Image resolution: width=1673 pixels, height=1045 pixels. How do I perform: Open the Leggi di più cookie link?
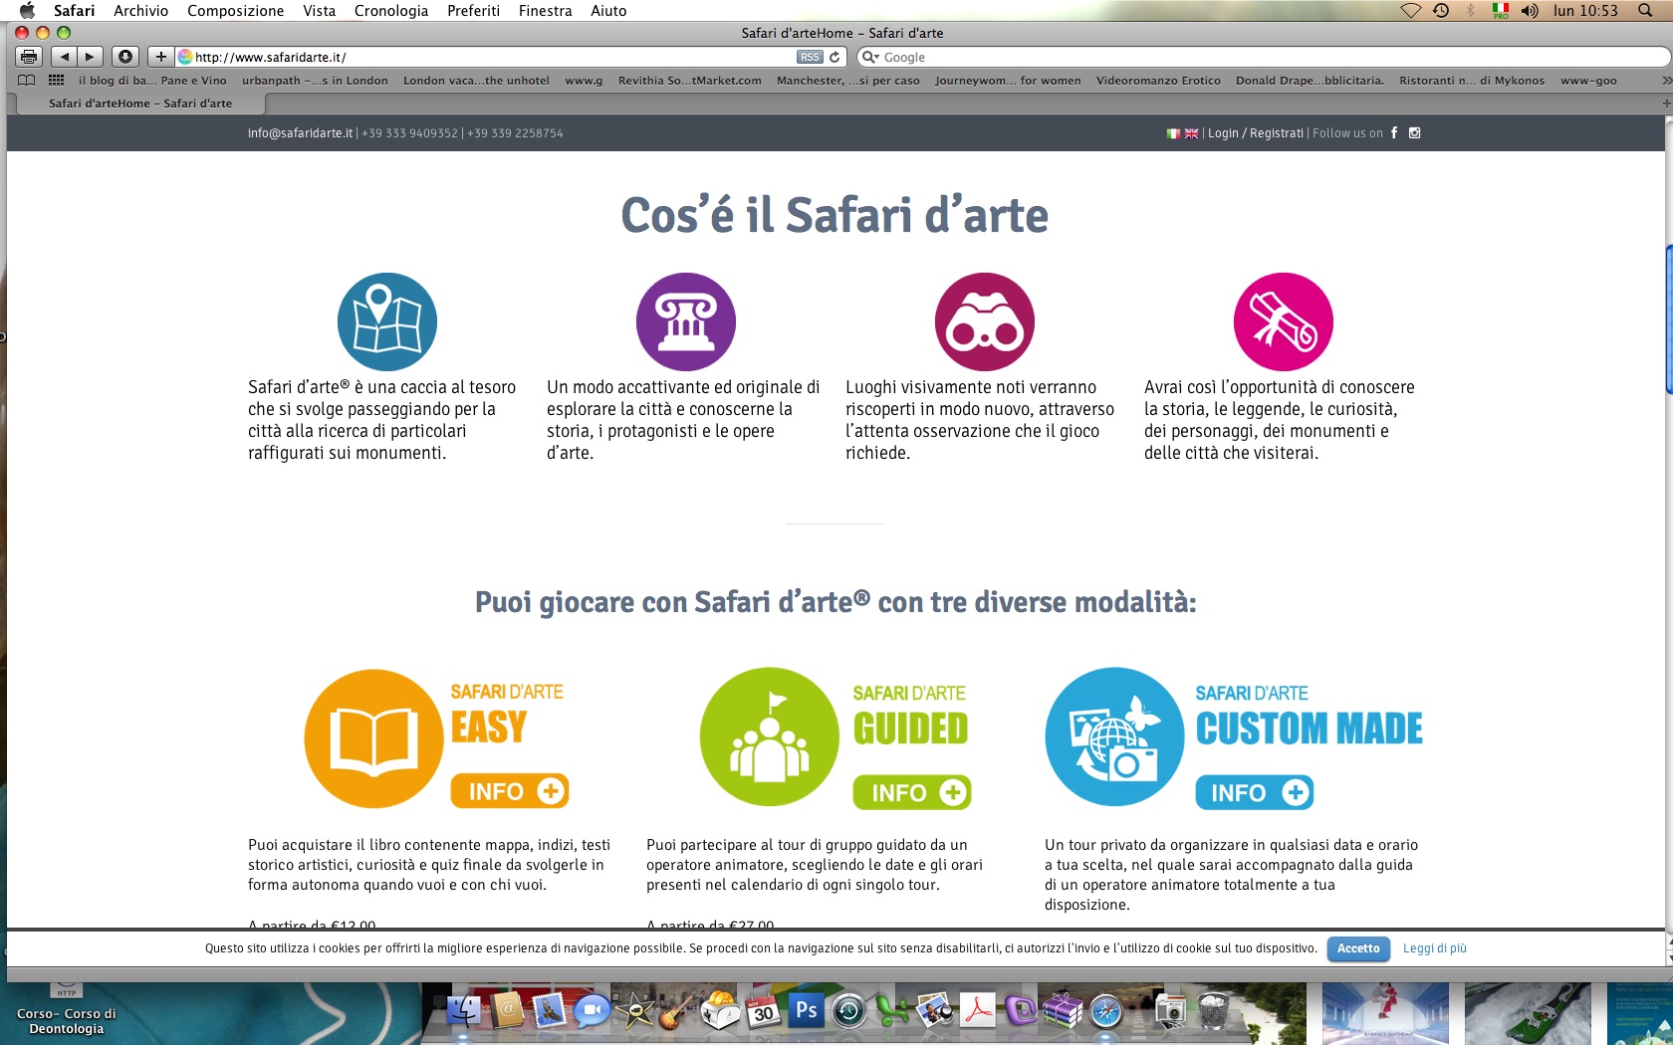1434,948
